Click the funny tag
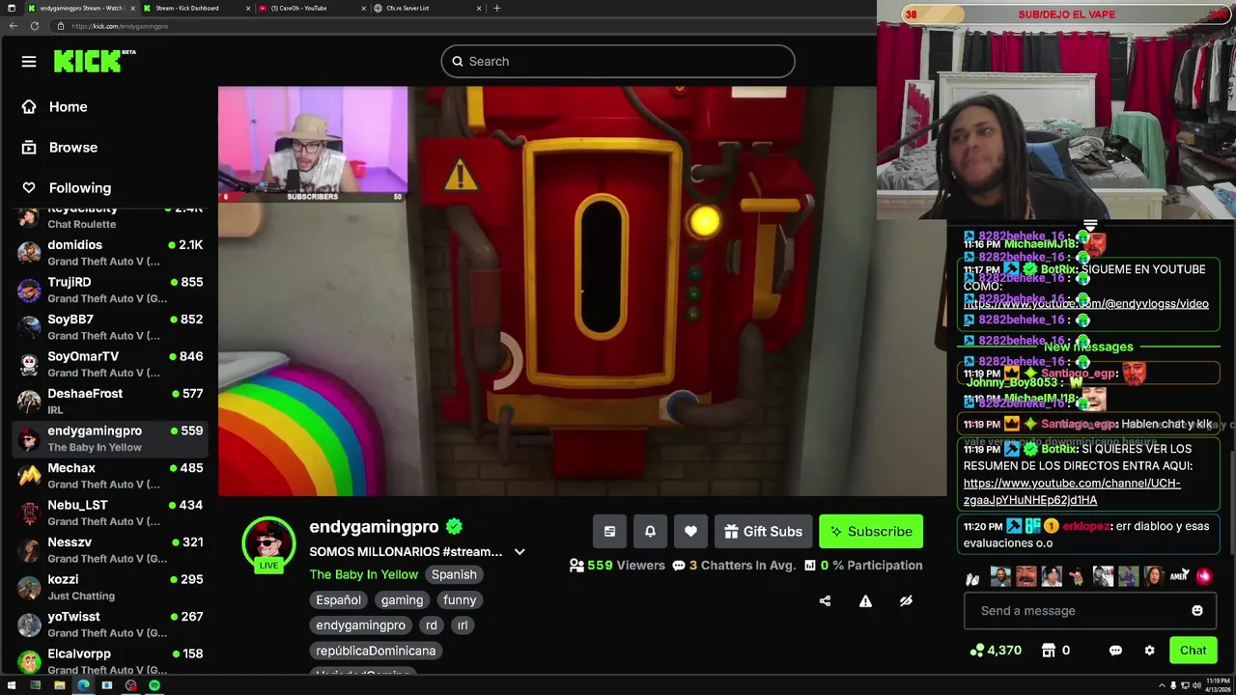1236x695 pixels. (460, 600)
